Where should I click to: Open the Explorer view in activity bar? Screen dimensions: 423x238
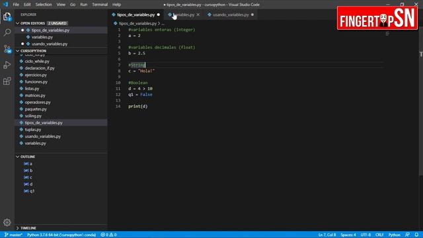(x=7, y=17)
